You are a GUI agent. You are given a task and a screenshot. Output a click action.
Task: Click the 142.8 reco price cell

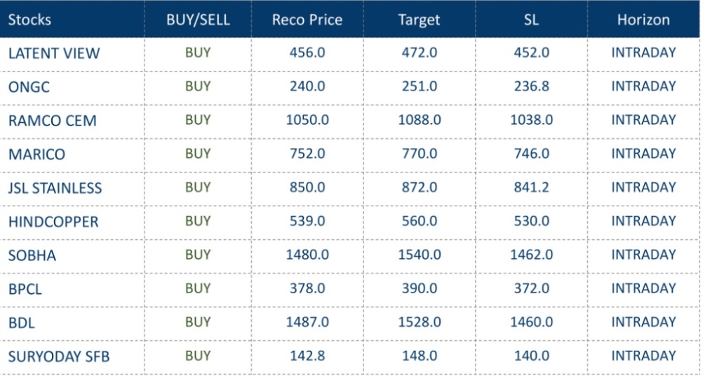click(x=307, y=356)
